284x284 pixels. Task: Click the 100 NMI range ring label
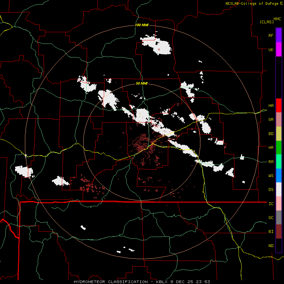(x=142, y=25)
